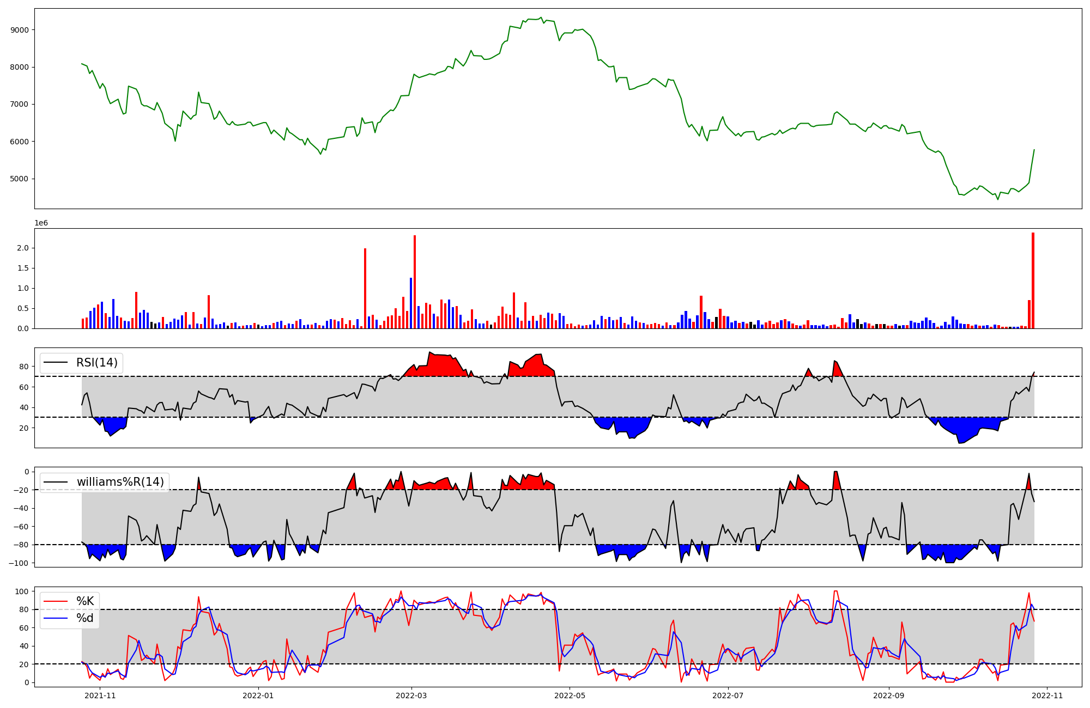This screenshot has width=1090, height=708.
Task: Click the %d legend text
Action: pos(85,618)
